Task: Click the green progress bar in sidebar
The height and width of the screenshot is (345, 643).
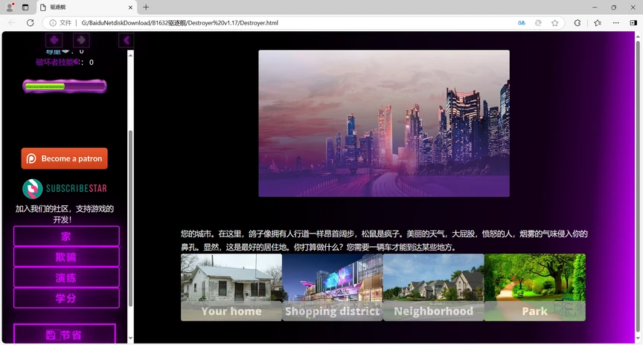Action: [64, 86]
